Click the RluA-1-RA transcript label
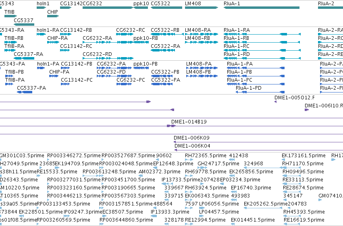This screenshot has width=343, height=226. (x=237, y=30)
